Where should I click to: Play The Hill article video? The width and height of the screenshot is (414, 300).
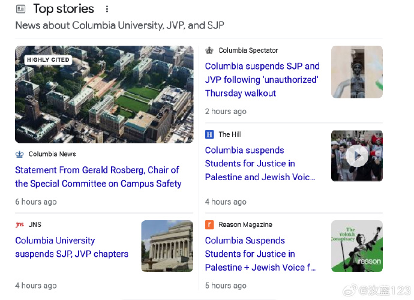[x=356, y=156]
